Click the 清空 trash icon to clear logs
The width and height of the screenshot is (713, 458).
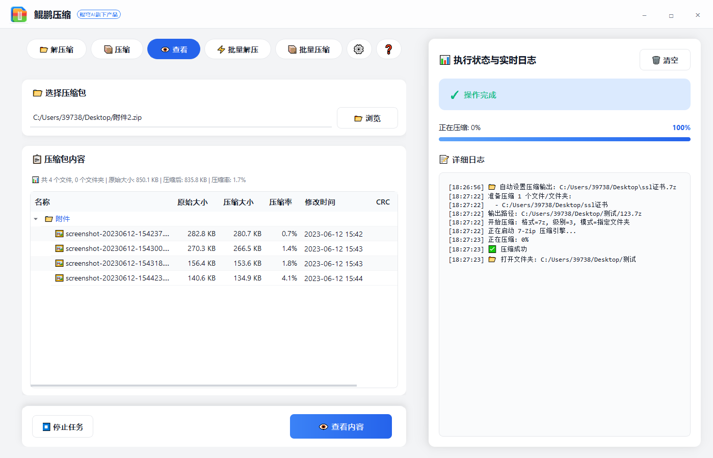[657, 60]
